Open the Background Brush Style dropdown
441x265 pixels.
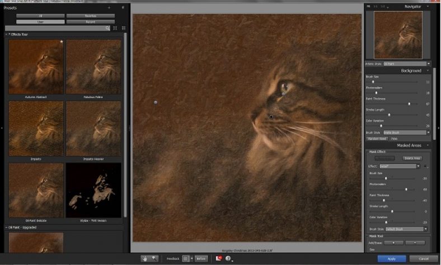(405, 132)
